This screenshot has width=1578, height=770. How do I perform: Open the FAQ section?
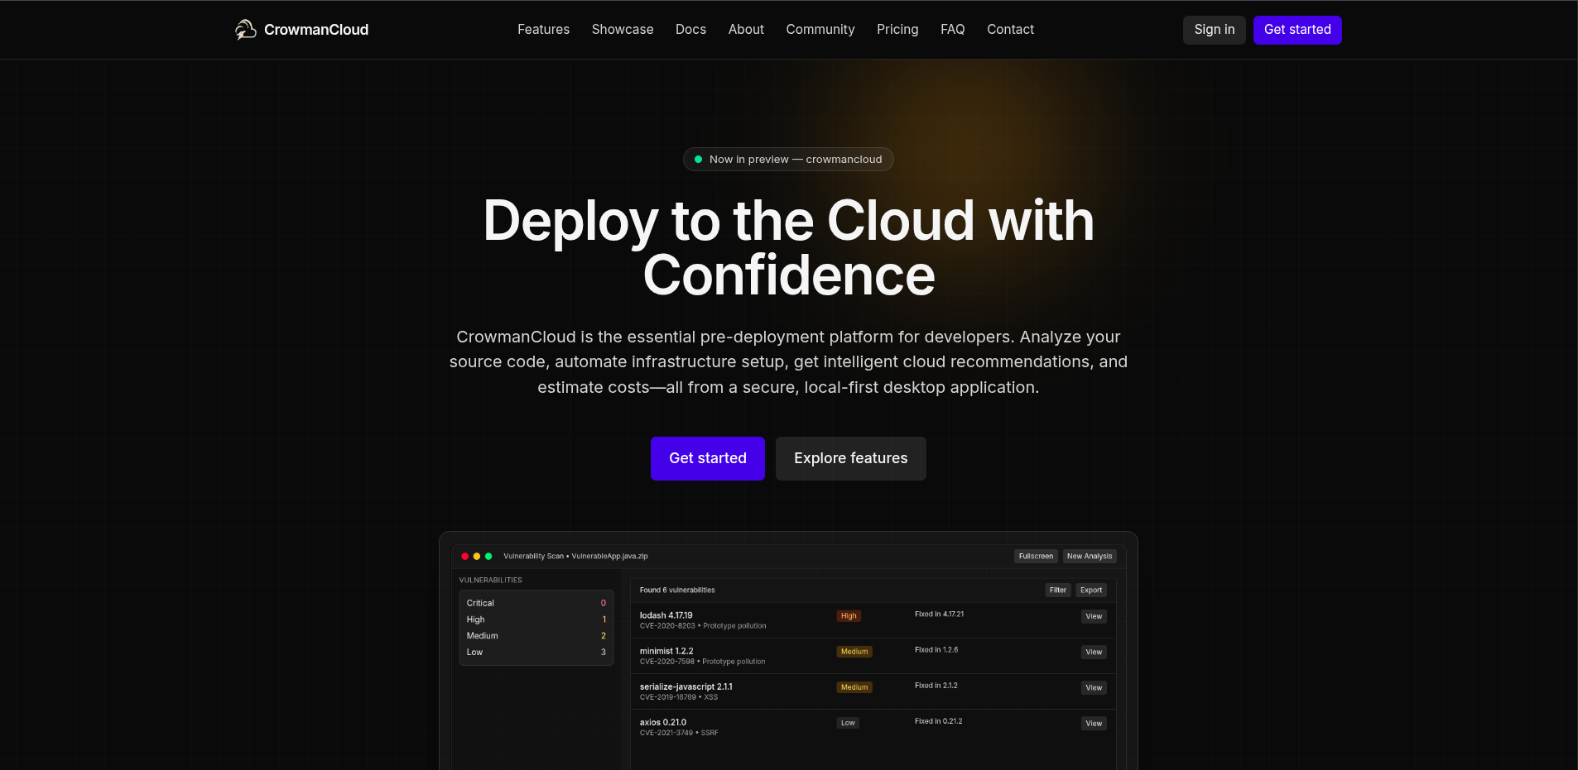(x=952, y=30)
